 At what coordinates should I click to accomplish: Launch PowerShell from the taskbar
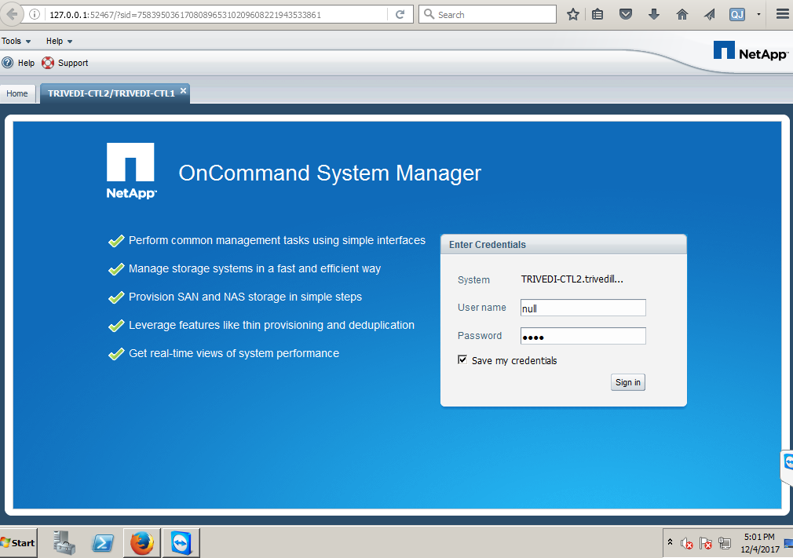104,542
